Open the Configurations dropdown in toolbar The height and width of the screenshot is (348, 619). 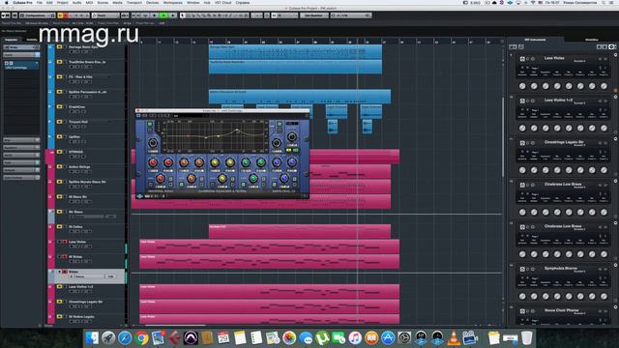coord(38,15)
